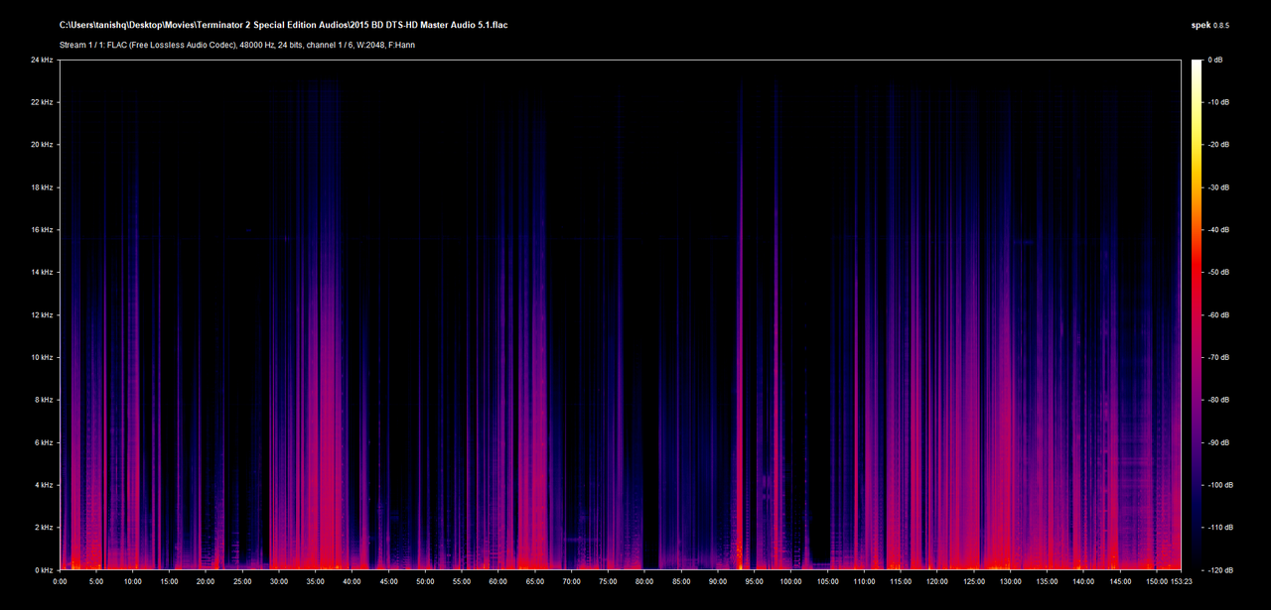Click the 25:00 time axis label
Viewport: 1271px width, 610px height.
point(243,582)
